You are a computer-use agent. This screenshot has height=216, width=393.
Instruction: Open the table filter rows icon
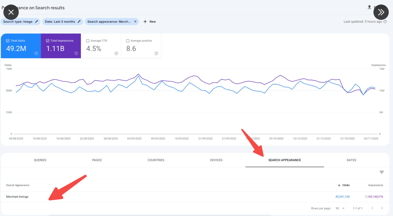(x=382, y=172)
